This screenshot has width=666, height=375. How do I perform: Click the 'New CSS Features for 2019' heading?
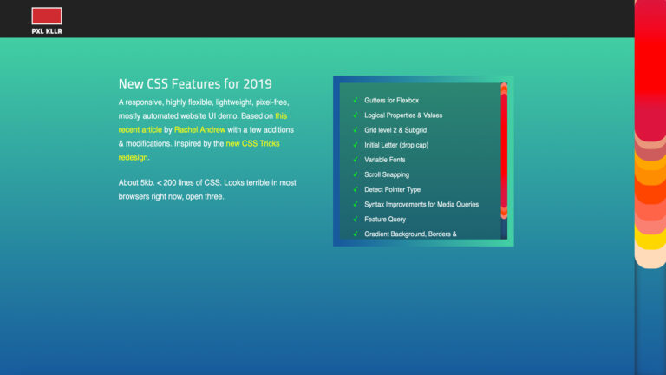(195, 83)
